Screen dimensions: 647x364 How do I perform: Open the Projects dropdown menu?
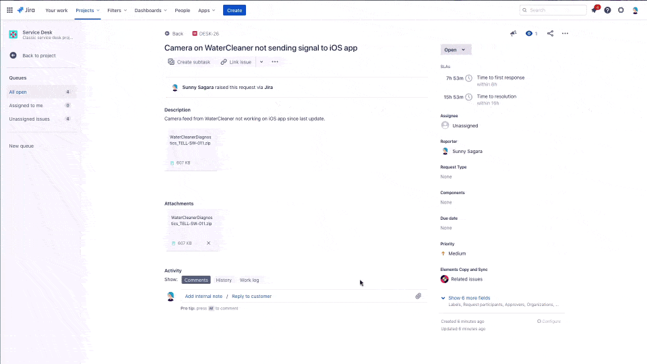tap(88, 10)
